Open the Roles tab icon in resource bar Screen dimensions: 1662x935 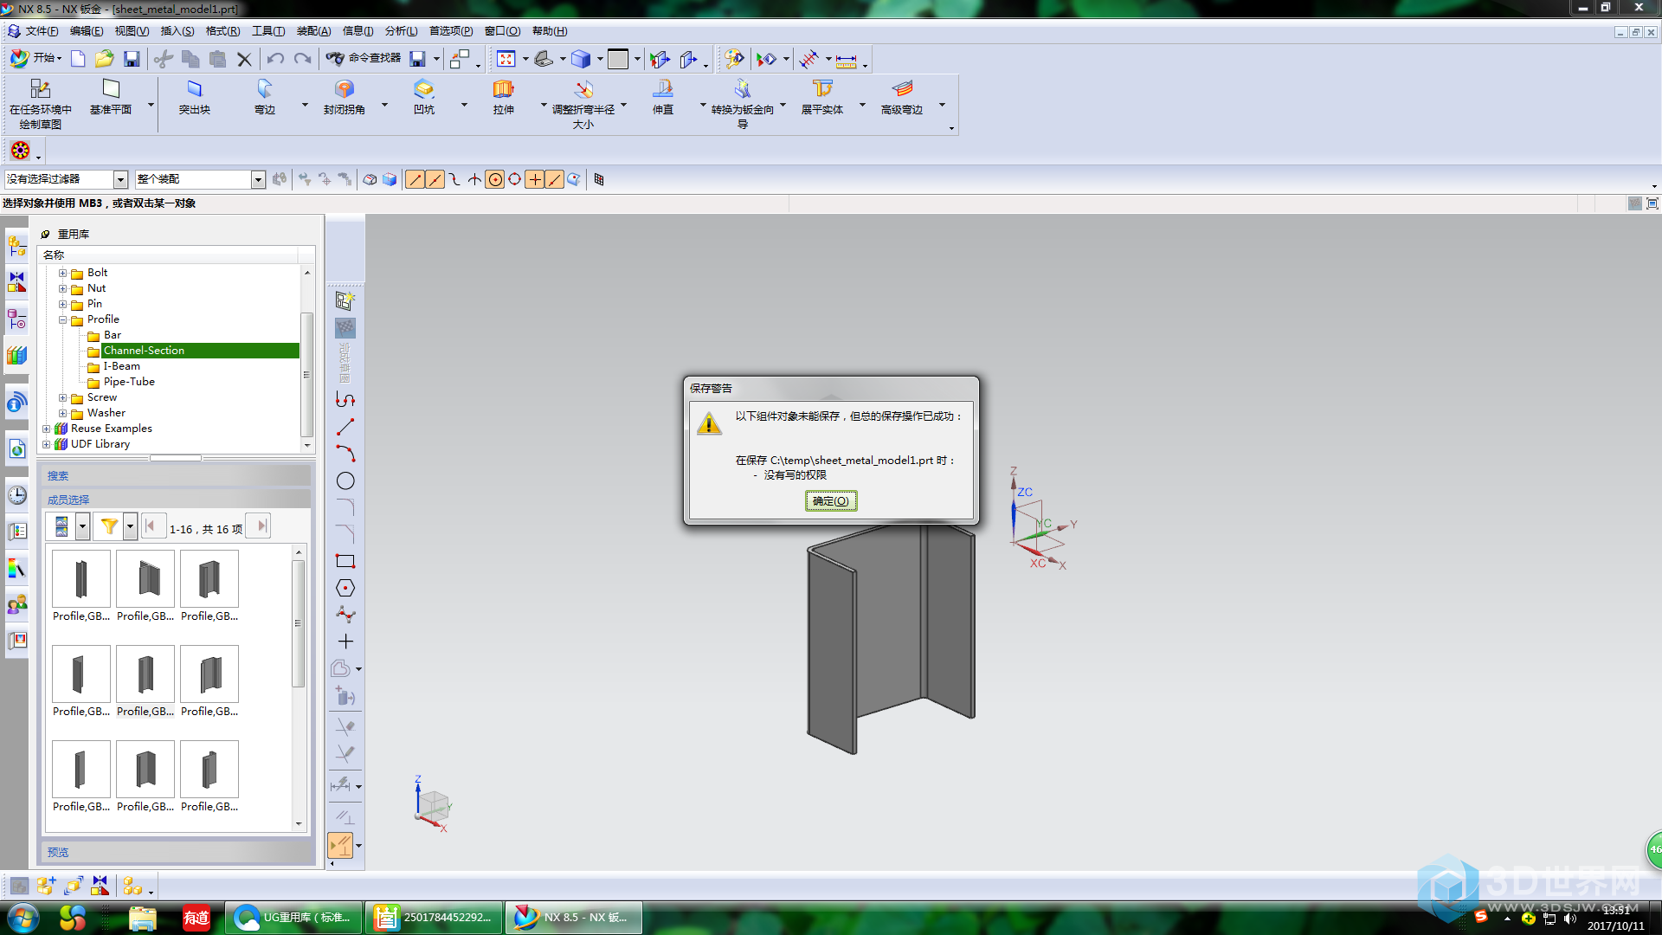click(x=17, y=604)
